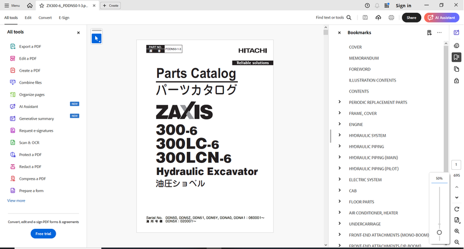Viewport: 464px width, 249px height.
Task: Open the CONTENTS bookmark
Action: 358,91
